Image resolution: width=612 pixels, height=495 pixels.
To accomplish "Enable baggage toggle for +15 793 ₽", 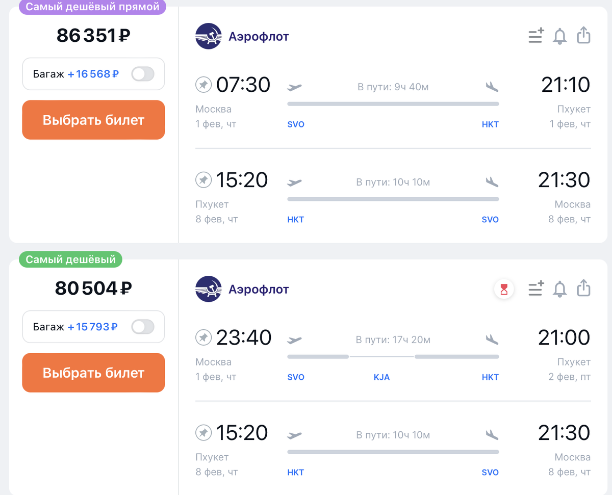I will click(x=143, y=327).
